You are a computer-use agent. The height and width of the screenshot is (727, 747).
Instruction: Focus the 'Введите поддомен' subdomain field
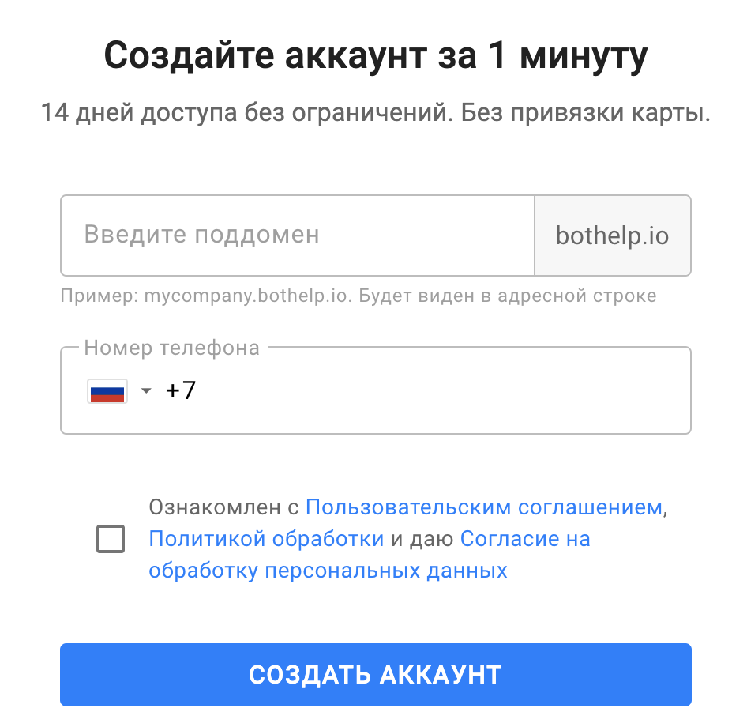(297, 235)
